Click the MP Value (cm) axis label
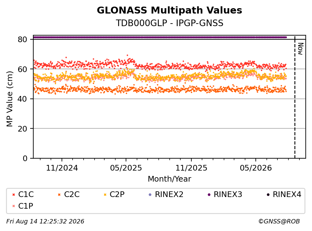 pyautogui.click(x=9, y=99)
